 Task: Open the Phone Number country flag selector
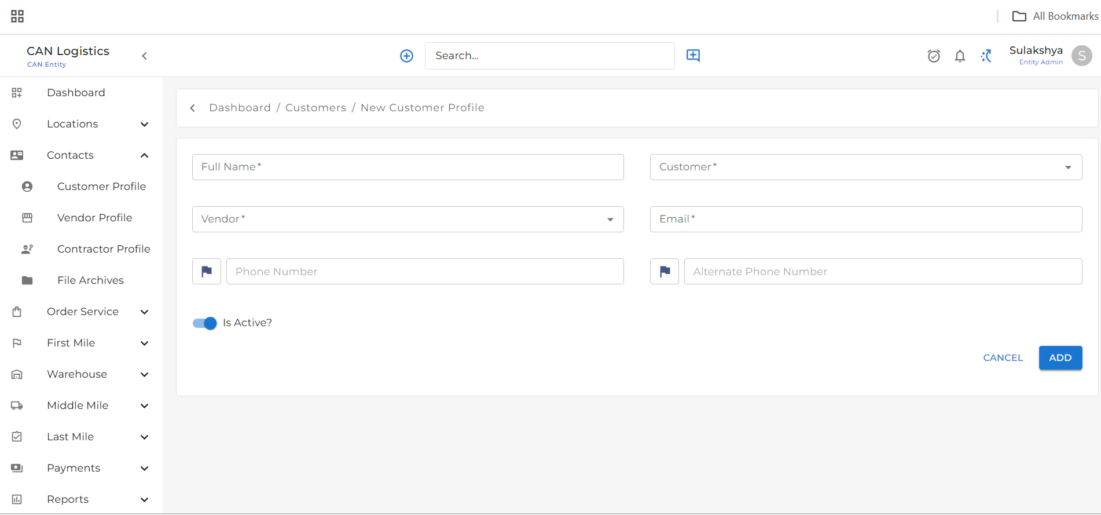click(207, 271)
